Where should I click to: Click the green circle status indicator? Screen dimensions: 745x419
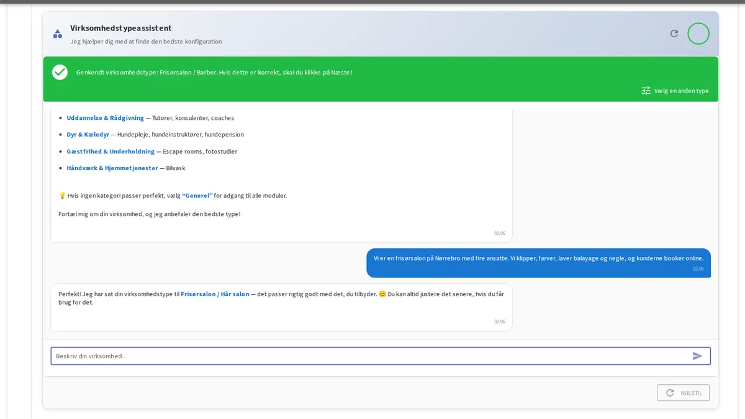pyautogui.click(x=698, y=34)
